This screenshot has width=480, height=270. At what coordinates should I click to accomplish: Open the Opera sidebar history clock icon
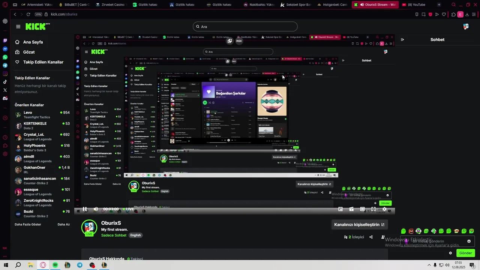(5, 138)
